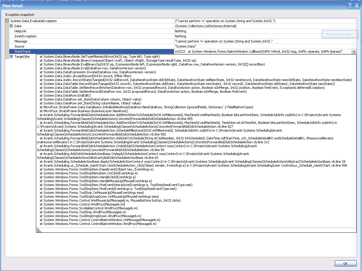The width and height of the screenshot is (362, 271).
Task: Select the InnerException property name
Action: (25, 36)
